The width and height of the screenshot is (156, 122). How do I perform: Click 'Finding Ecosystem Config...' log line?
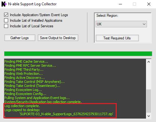point(25,94)
